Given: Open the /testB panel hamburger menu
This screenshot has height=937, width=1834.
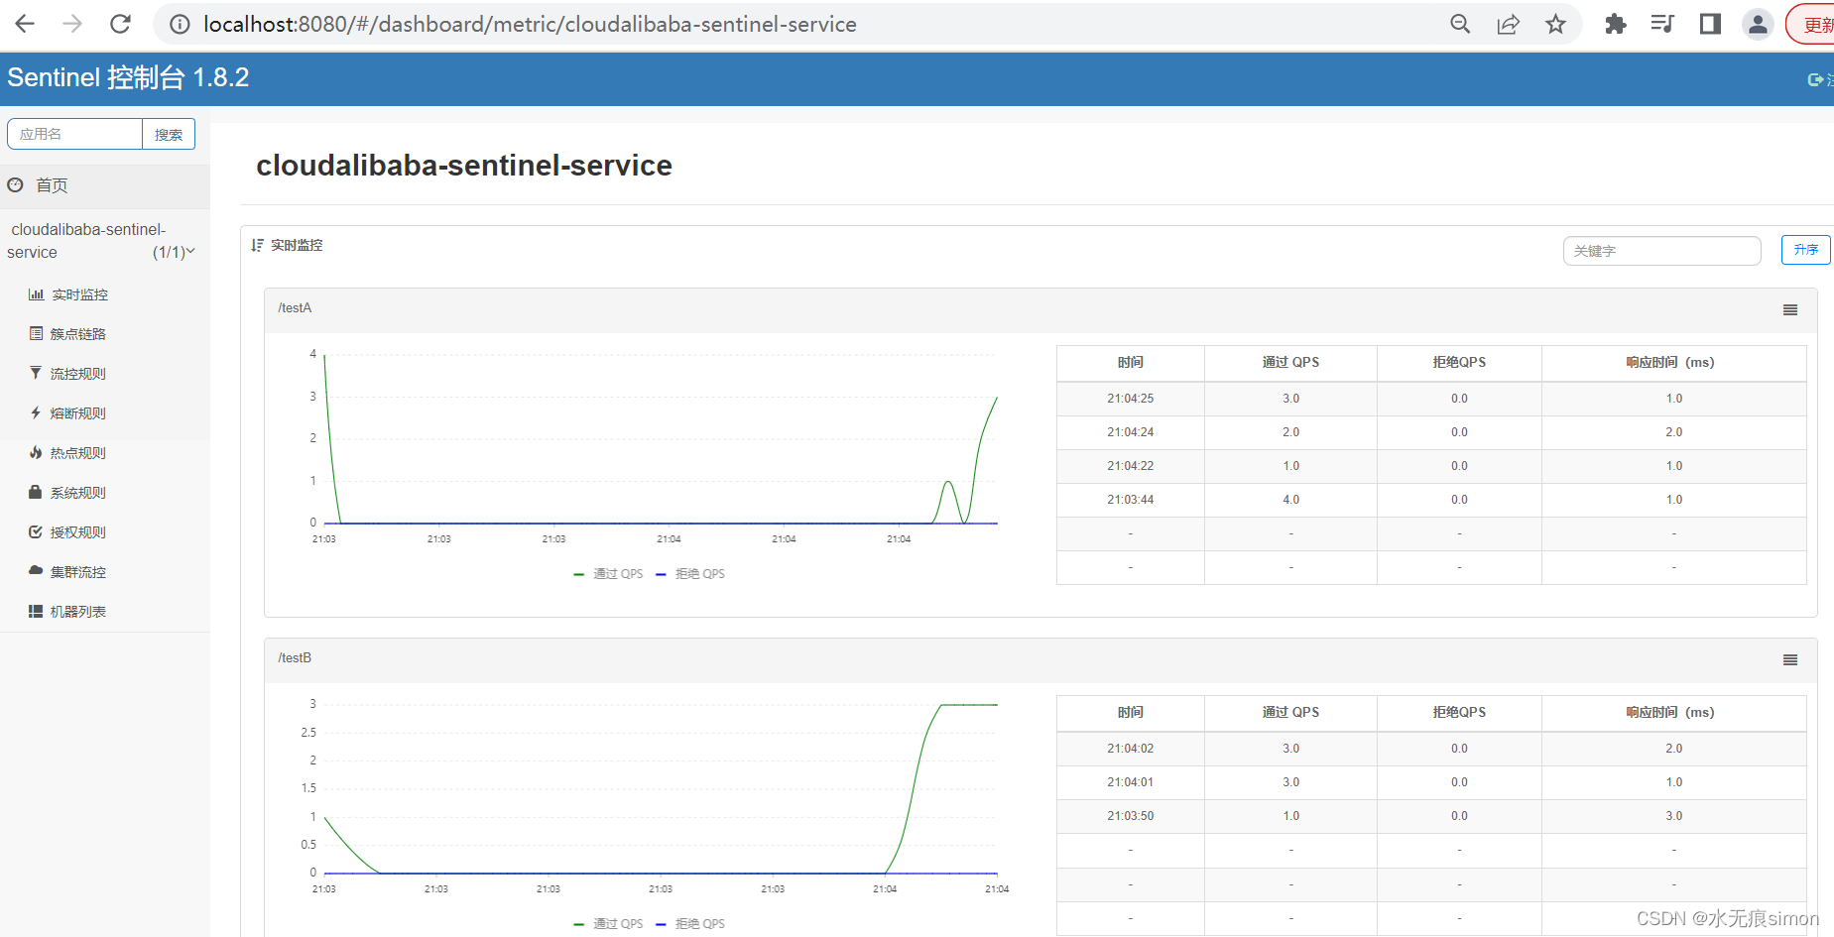Looking at the screenshot, I should (1790, 660).
